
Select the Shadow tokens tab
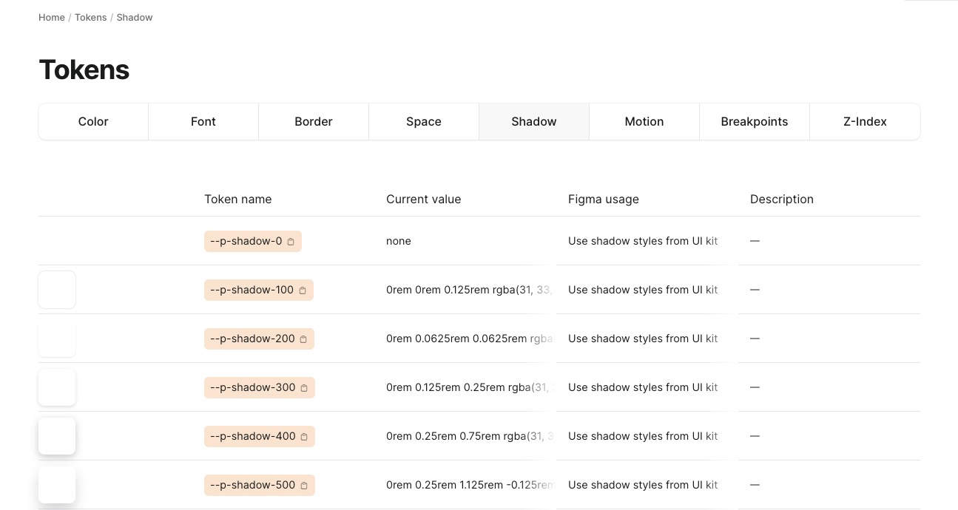point(533,121)
